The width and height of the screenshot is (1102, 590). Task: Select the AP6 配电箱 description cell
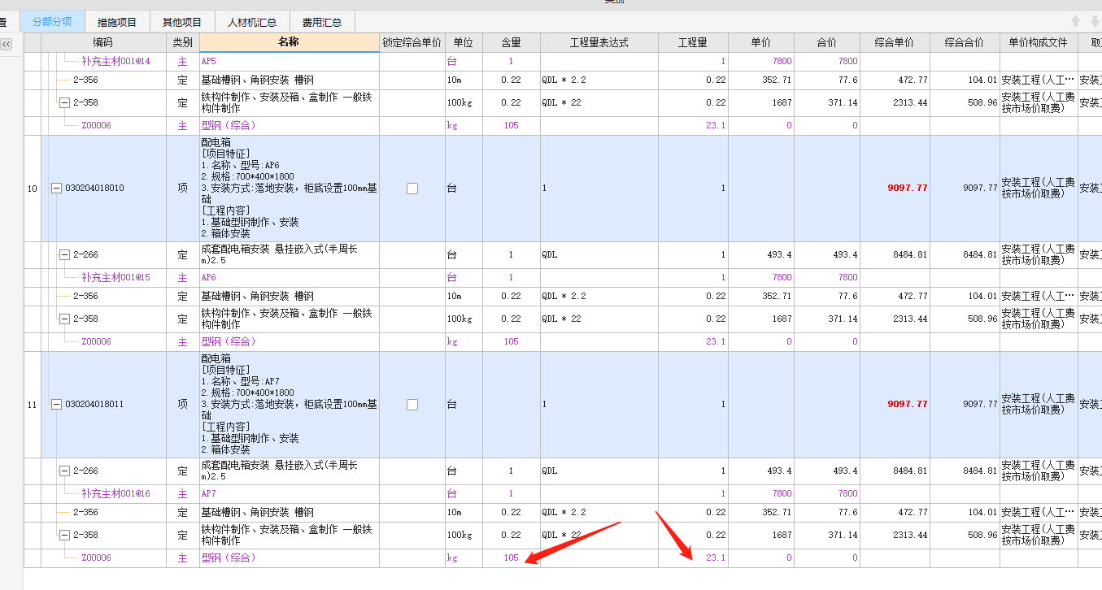[290, 189]
